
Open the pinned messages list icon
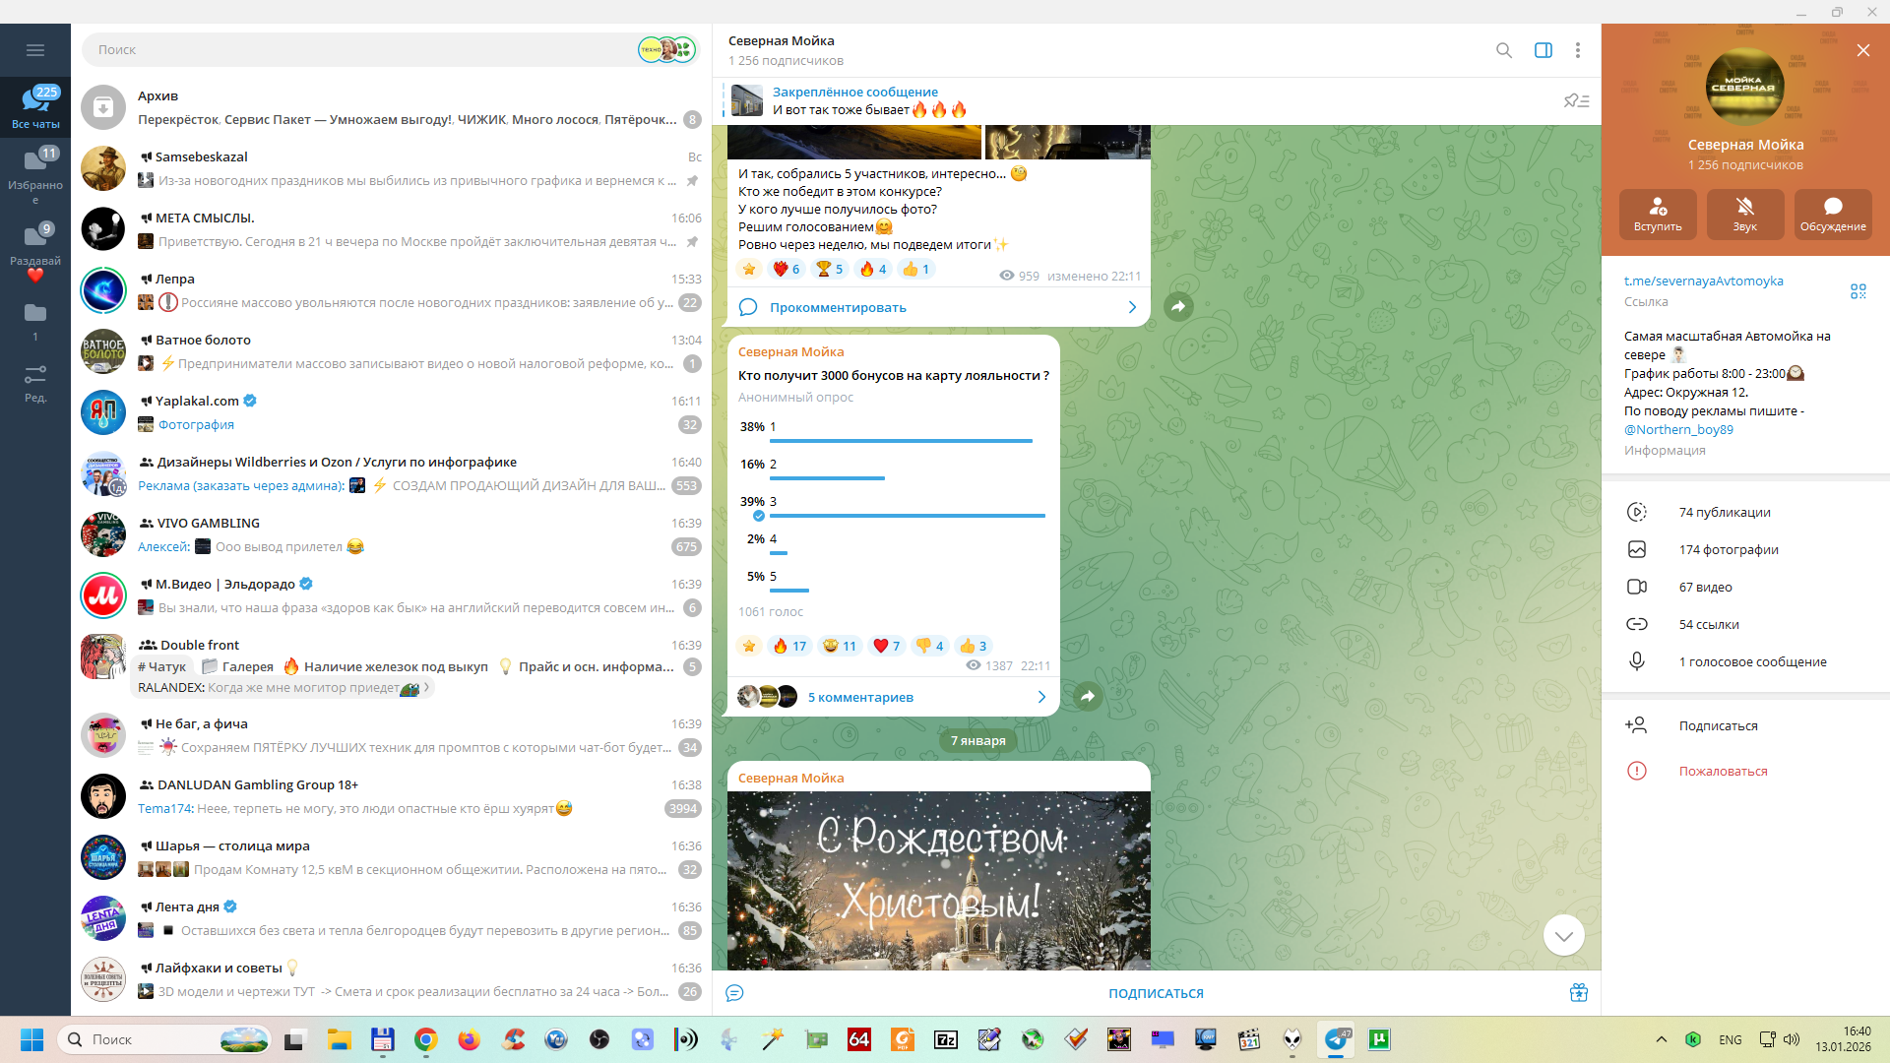click(x=1576, y=100)
